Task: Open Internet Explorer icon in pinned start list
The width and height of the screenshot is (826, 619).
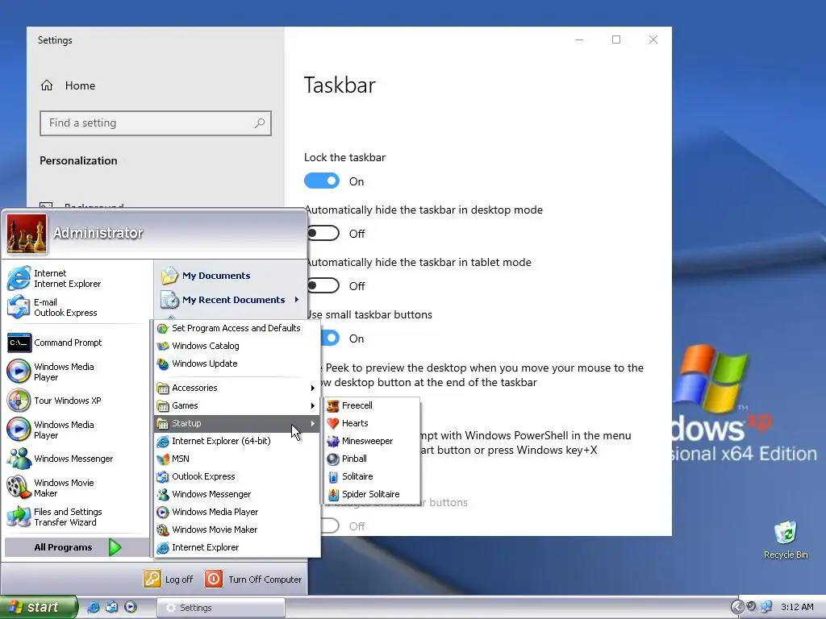Action: 19,278
